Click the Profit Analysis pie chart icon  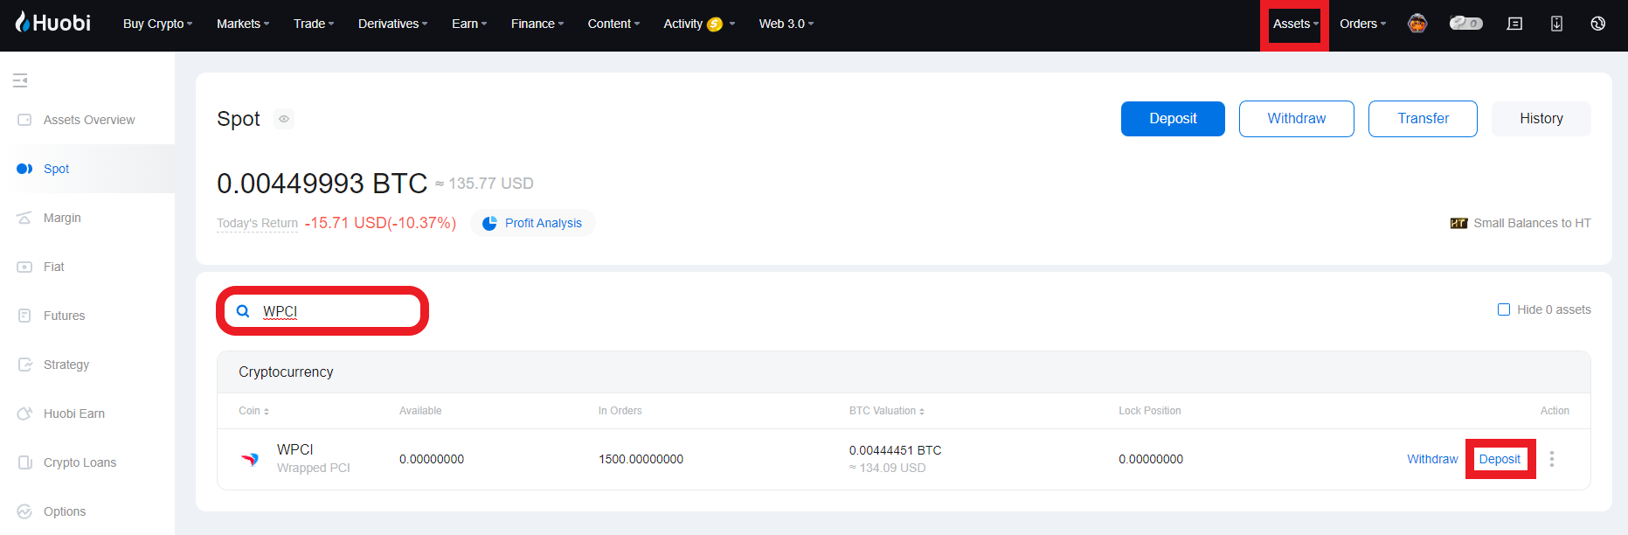coord(489,223)
